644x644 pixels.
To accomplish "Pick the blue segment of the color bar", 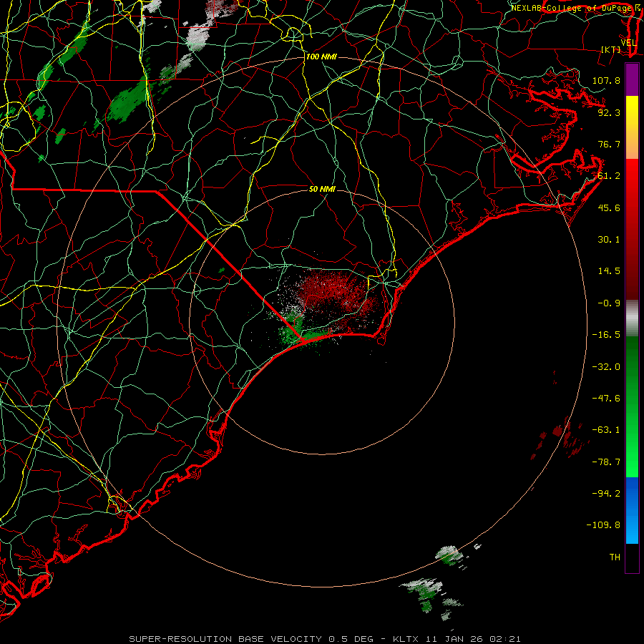I will (632, 510).
